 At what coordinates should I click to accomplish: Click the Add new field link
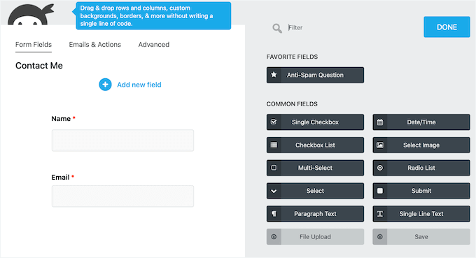pos(139,85)
